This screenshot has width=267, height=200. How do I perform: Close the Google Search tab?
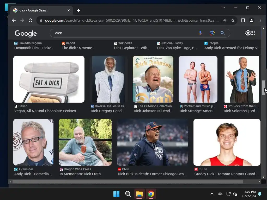point(69,10)
